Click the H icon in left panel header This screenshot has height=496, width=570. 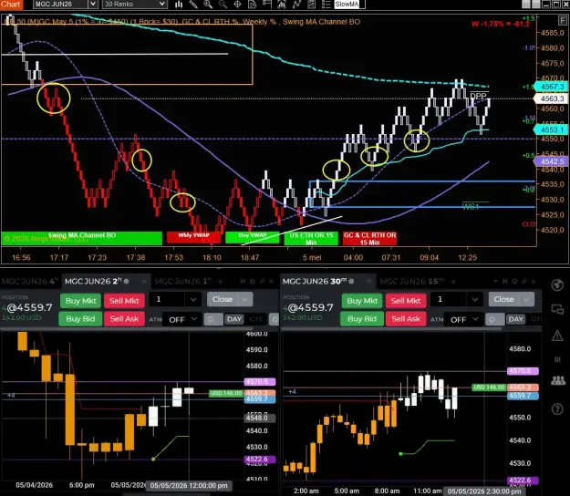click(x=243, y=282)
